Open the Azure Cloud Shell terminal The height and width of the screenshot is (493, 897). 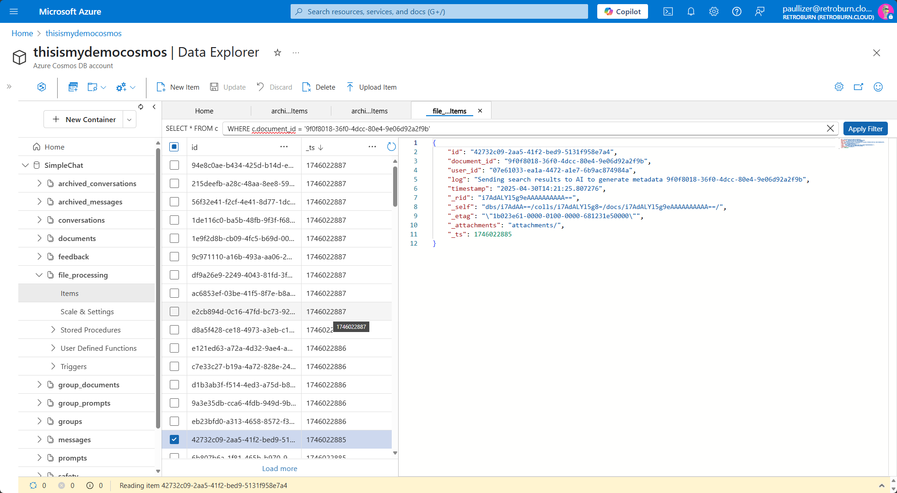(668, 11)
